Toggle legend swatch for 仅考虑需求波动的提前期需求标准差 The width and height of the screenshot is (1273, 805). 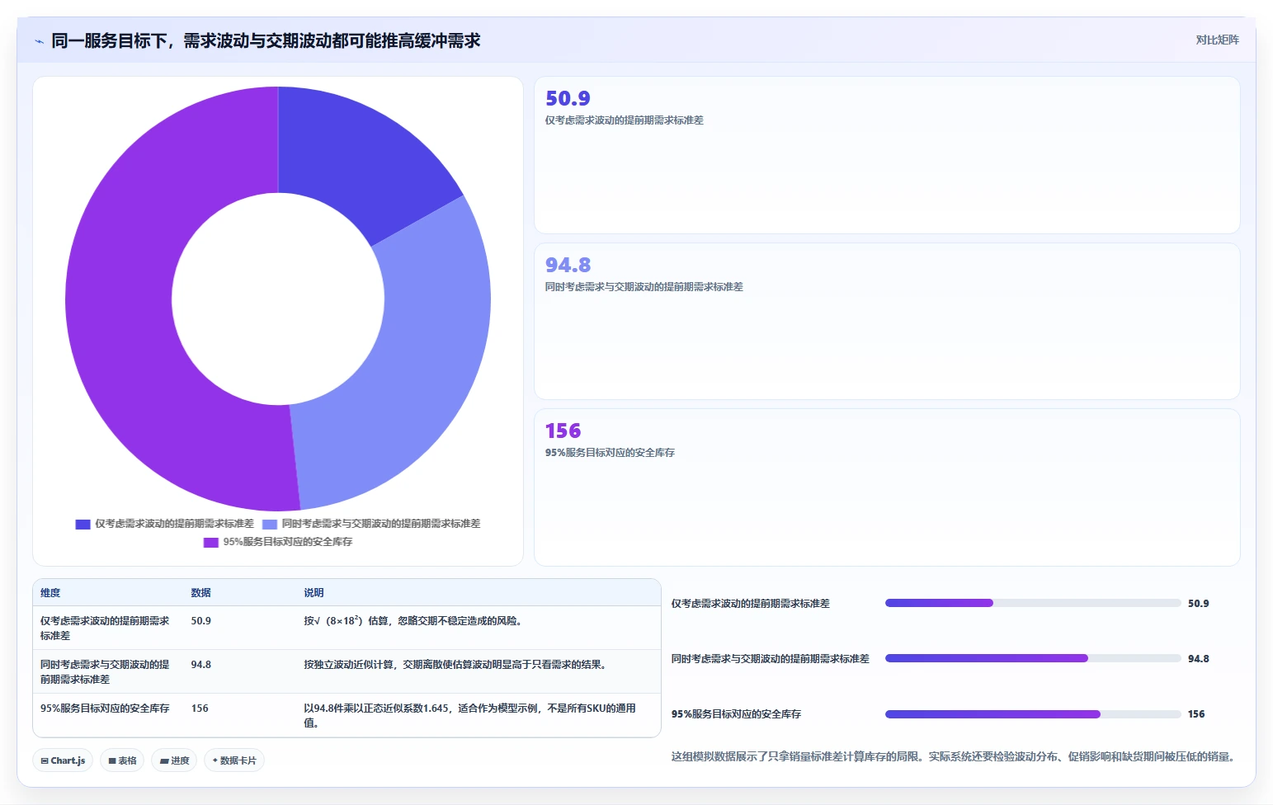(x=83, y=525)
